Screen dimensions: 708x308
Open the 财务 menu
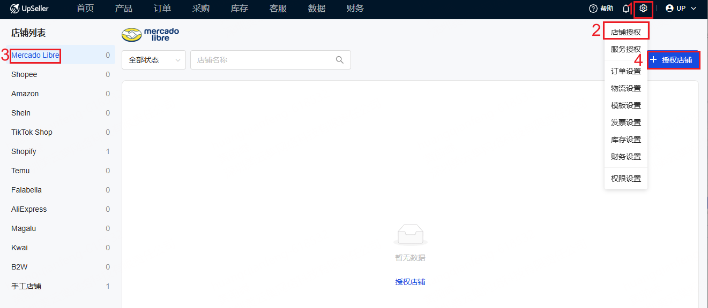click(x=355, y=9)
